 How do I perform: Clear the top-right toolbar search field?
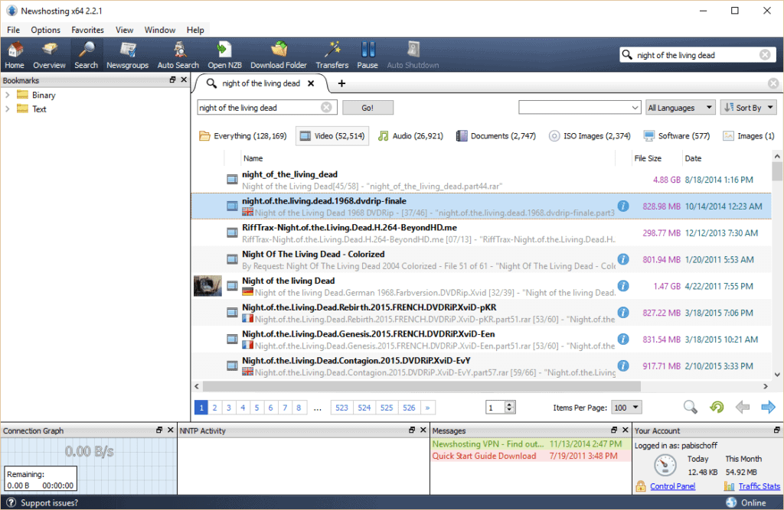click(765, 55)
